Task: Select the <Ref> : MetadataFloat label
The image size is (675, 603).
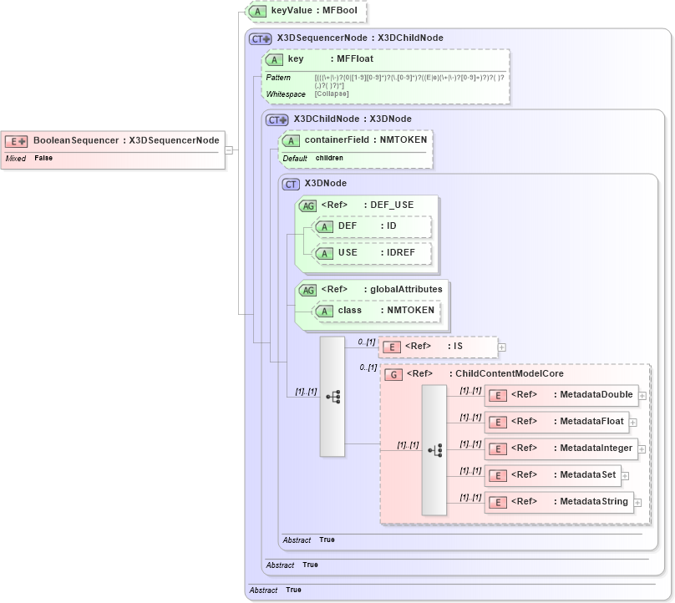Action: tap(567, 422)
